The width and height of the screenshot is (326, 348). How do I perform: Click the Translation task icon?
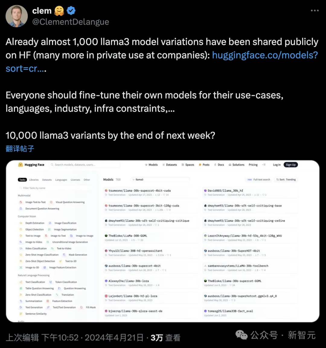click(x=57, y=295)
